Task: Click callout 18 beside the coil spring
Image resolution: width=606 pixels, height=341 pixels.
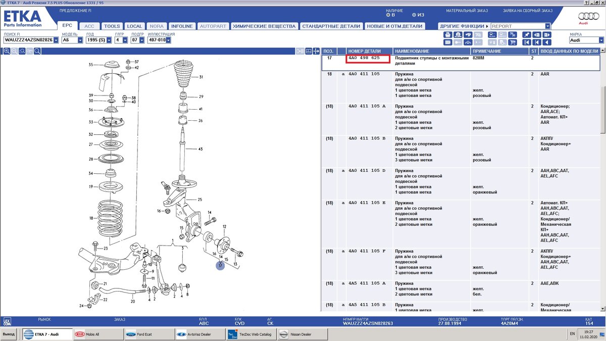Action: coord(91,218)
